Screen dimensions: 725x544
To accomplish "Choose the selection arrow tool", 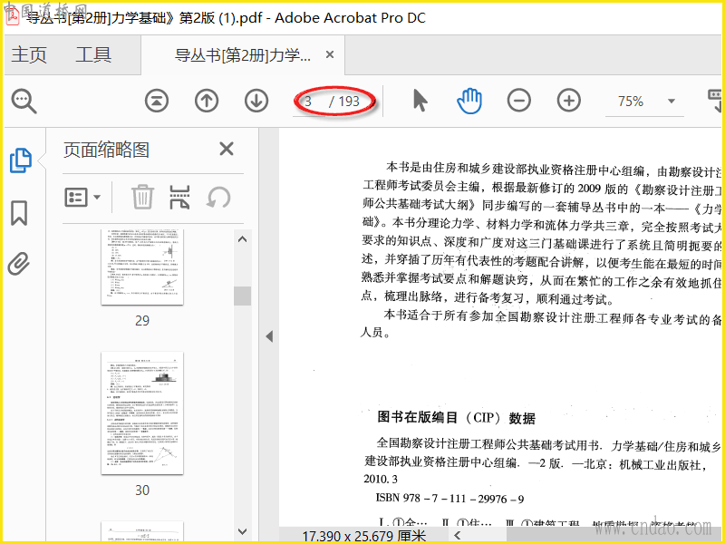I will point(420,101).
